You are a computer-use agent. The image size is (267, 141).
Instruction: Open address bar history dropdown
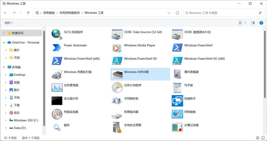pyautogui.click(x=169, y=13)
